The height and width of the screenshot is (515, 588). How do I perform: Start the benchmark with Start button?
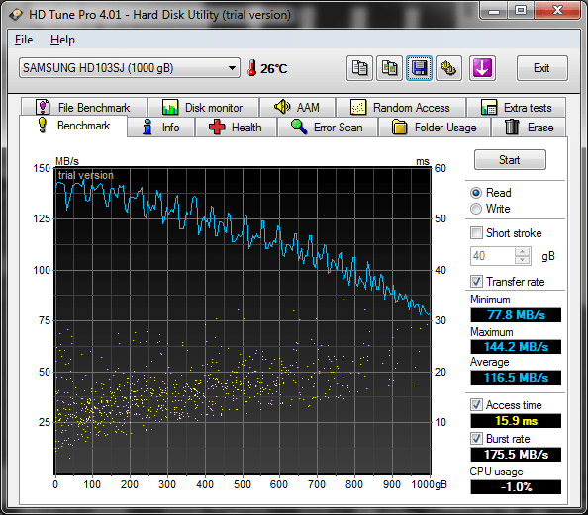tap(510, 160)
